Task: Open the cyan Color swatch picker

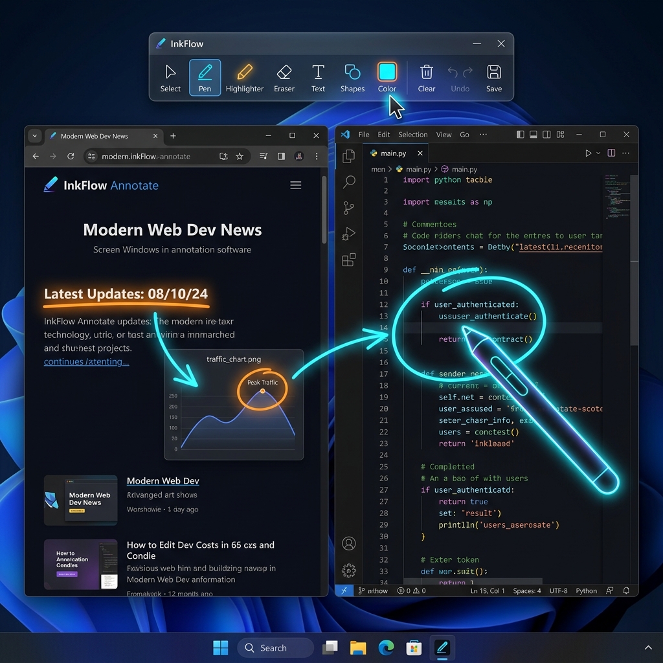Action: click(387, 72)
